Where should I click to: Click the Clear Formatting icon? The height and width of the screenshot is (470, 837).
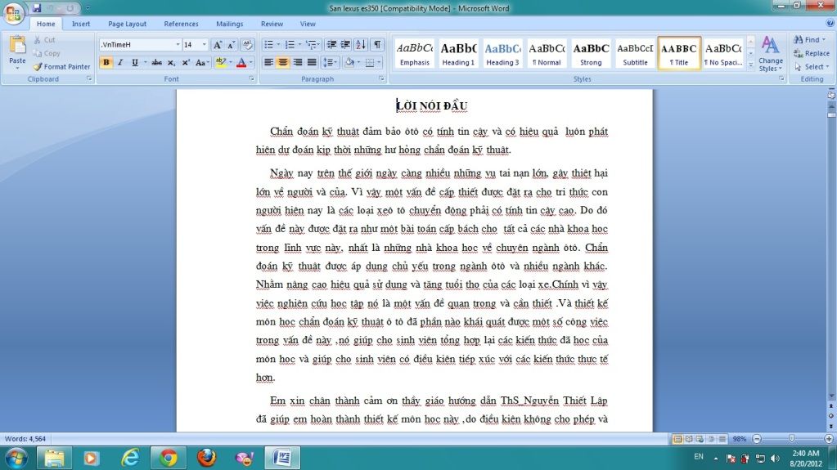[x=247, y=45]
